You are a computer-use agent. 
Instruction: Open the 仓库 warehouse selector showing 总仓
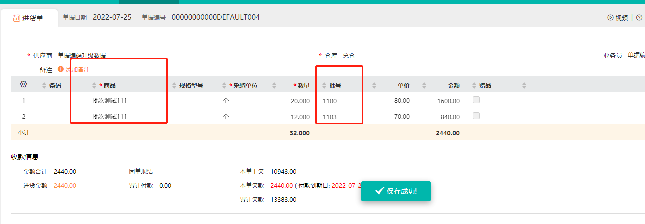click(349, 56)
